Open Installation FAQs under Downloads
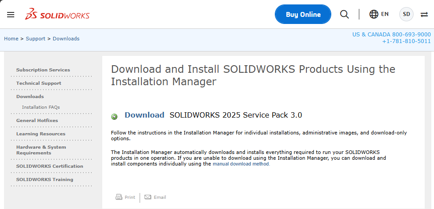This screenshot has width=434, height=209. point(41,107)
